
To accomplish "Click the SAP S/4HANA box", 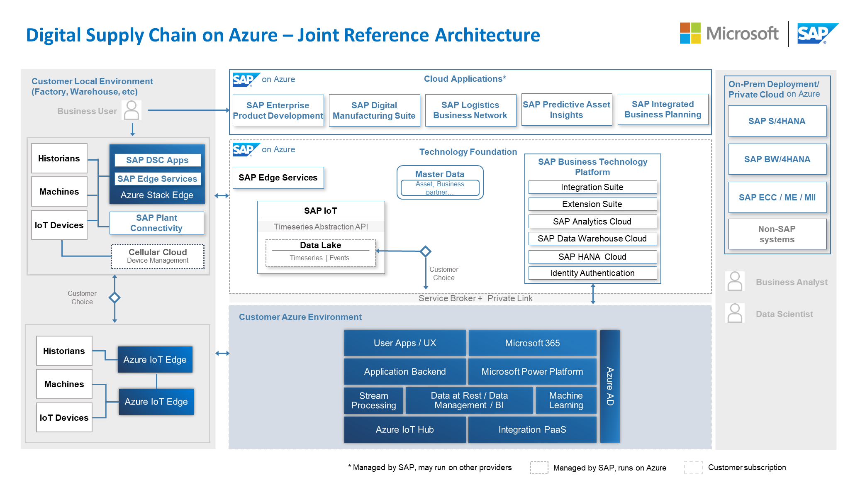I will point(777,121).
